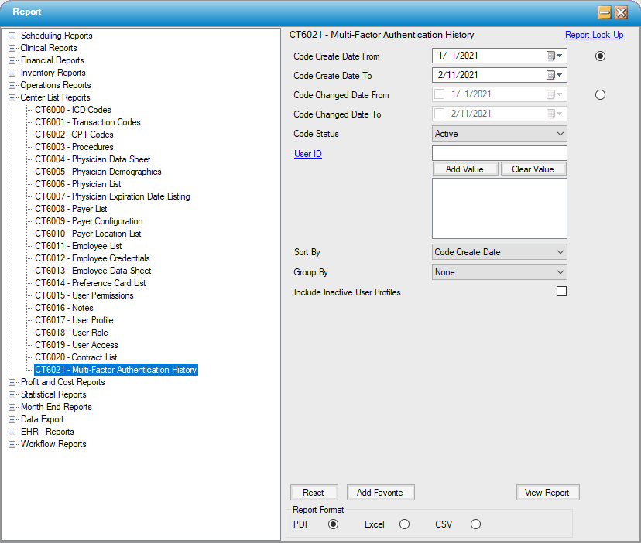Screen dimensions: 641x543
Task: Click into the User ID text field
Action: 499,153
